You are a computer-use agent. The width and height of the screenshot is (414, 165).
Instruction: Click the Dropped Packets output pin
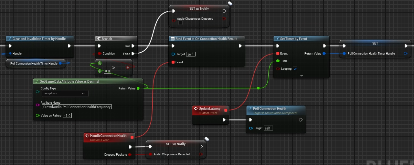(x=130, y=155)
